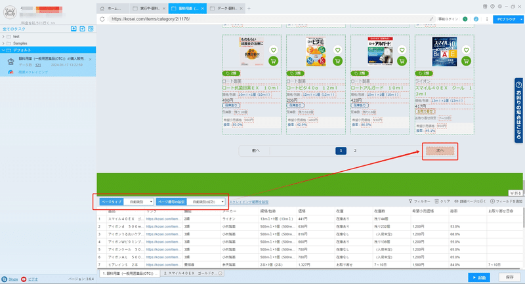The image size is (525, 284).
Task: Click the 前へ previous page button
Action: [255, 151]
